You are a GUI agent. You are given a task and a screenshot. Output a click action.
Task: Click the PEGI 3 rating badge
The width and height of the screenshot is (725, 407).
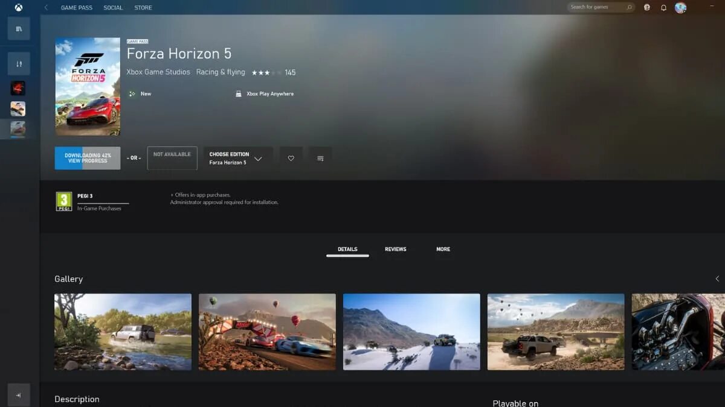pyautogui.click(x=64, y=201)
